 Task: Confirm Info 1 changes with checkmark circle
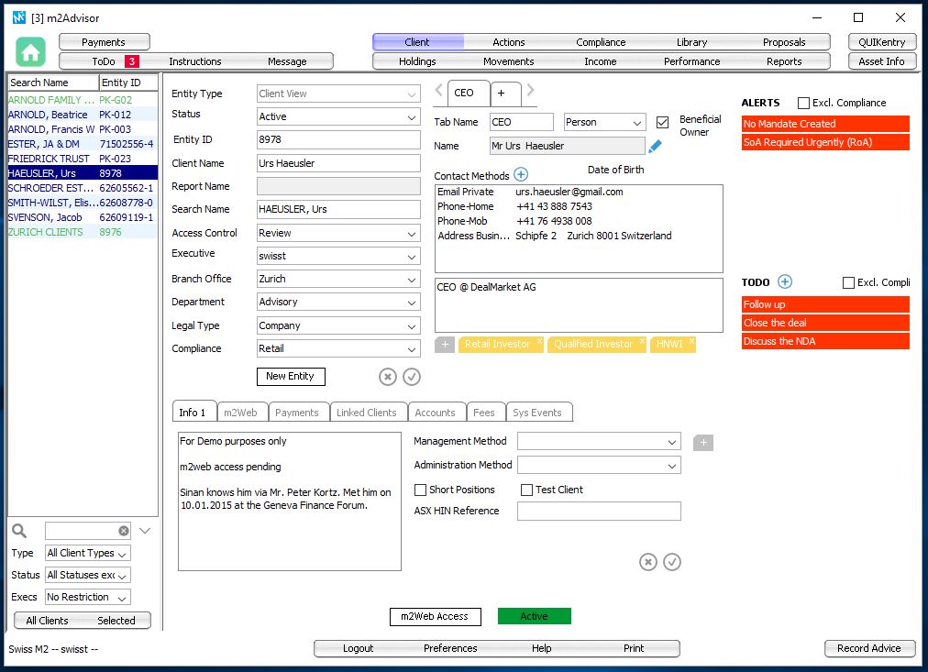[x=672, y=561]
